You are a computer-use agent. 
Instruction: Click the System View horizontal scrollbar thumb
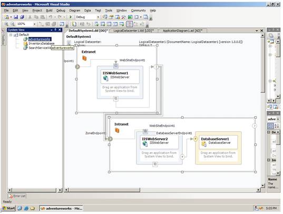pos(34,190)
